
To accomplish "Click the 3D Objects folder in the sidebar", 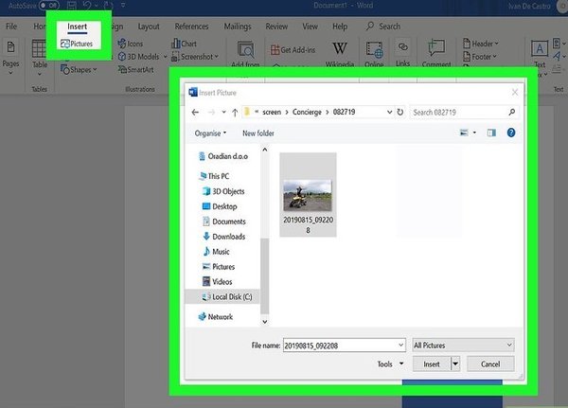I will 227,191.
